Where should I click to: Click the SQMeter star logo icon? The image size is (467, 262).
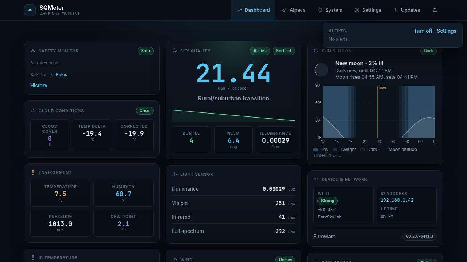click(30, 10)
